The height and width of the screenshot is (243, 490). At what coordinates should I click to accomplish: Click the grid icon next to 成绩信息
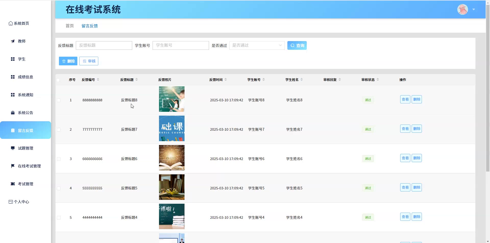(x=13, y=77)
